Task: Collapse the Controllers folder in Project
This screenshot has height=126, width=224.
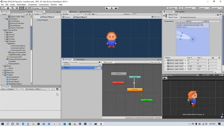Action: (5, 19)
